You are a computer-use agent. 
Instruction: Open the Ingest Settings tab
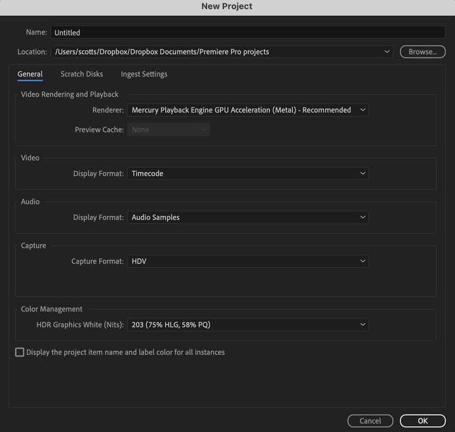pyautogui.click(x=144, y=74)
